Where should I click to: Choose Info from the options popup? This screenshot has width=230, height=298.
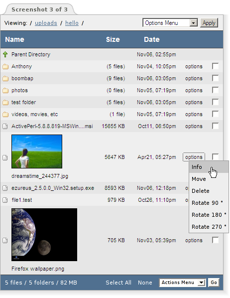coord(209,167)
